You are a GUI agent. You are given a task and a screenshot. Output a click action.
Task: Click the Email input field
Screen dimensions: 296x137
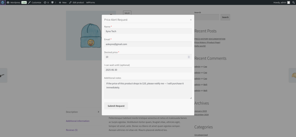(x=148, y=44)
